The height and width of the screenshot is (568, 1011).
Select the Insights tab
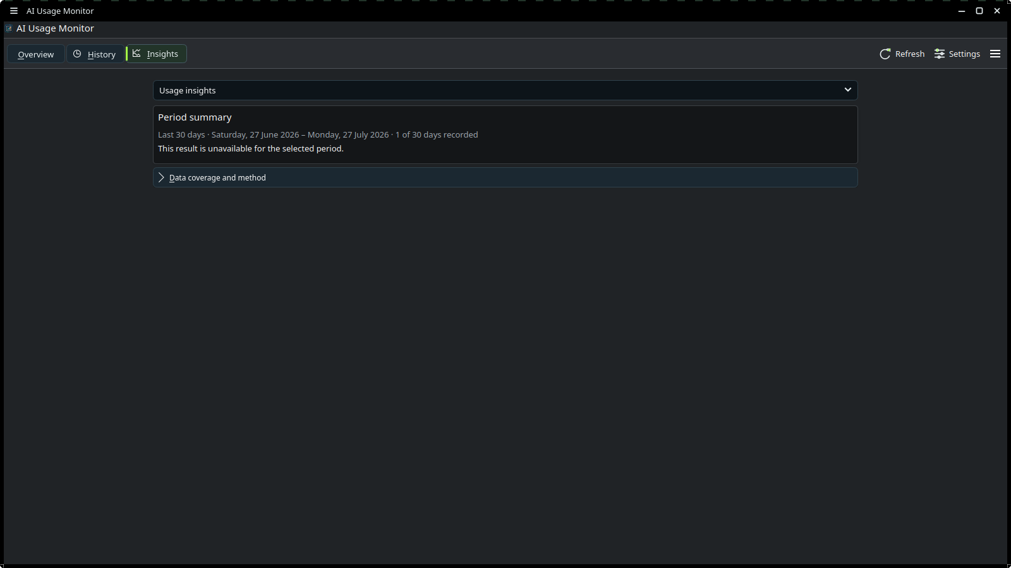(157, 54)
